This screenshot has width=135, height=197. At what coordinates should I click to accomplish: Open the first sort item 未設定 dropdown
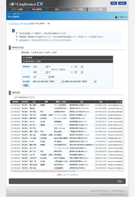click(56, 81)
